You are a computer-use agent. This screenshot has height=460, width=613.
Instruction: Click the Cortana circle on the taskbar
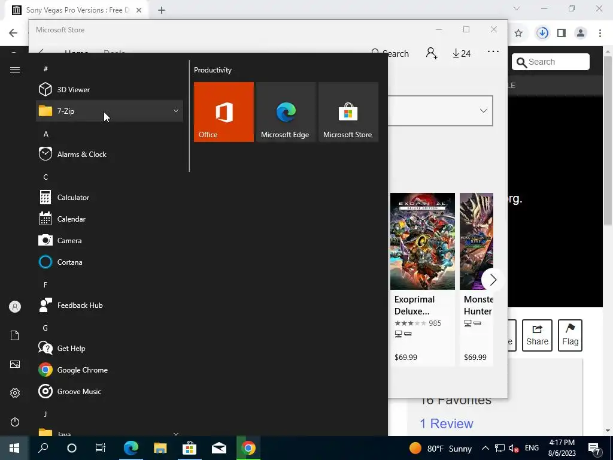(72, 448)
